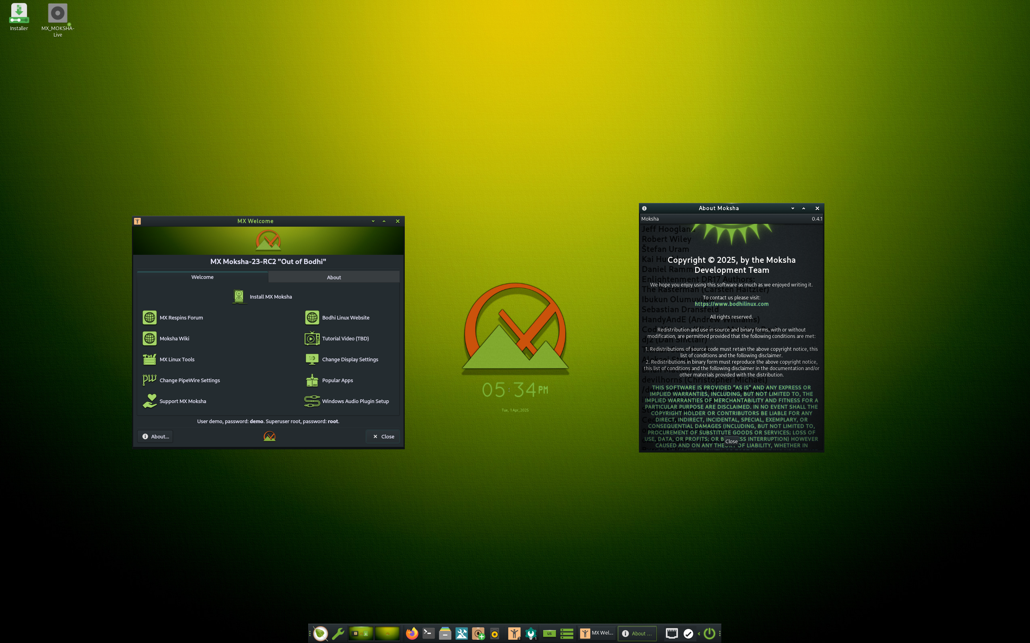Open Change PipeWire Settings pw icon

(149, 380)
